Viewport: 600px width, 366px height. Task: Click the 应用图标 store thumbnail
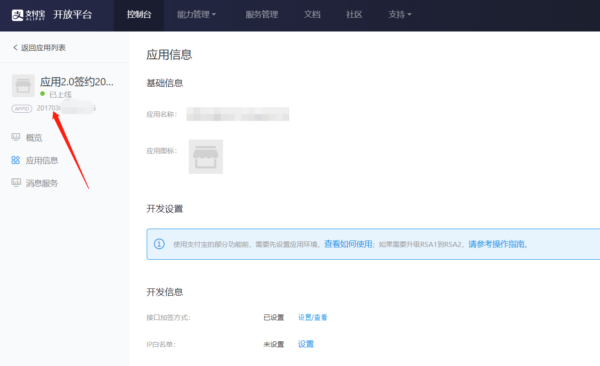(x=206, y=157)
